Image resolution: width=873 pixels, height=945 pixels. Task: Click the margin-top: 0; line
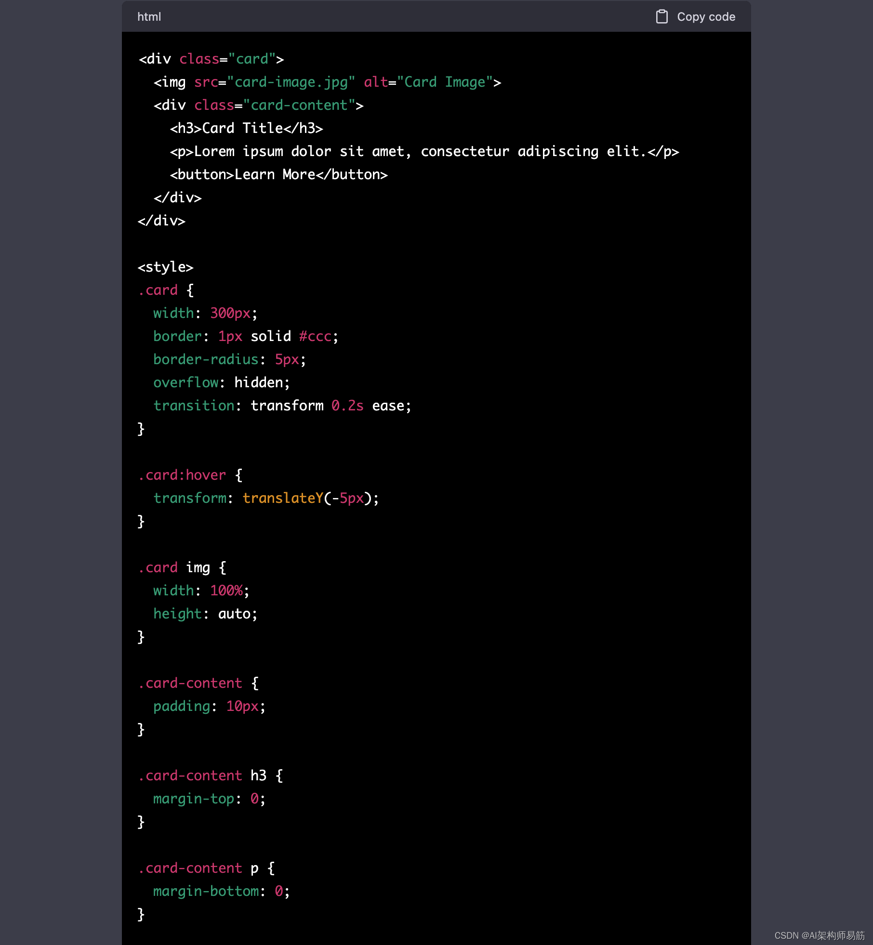click(x=210, y=799)
